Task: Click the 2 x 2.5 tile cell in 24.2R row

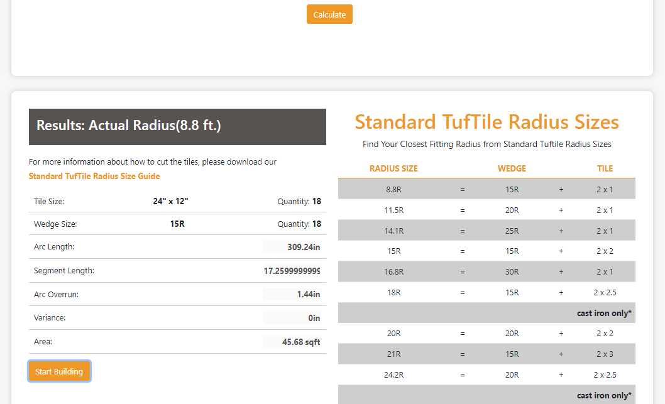Action: [605, 374]
